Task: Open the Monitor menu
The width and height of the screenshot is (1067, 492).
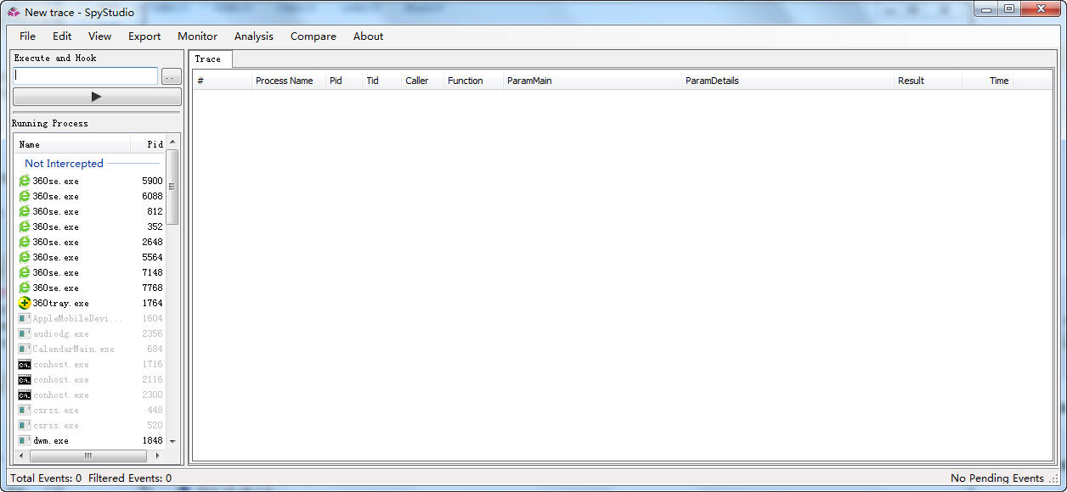Action: click(x=197, y=36)
